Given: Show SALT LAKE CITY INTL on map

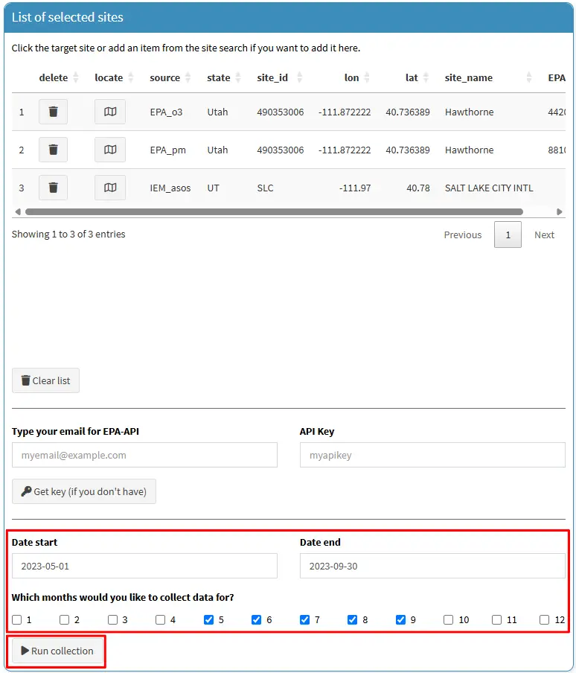Looking at the screenshot, I should pyautogui.click(x=110, y=188).
